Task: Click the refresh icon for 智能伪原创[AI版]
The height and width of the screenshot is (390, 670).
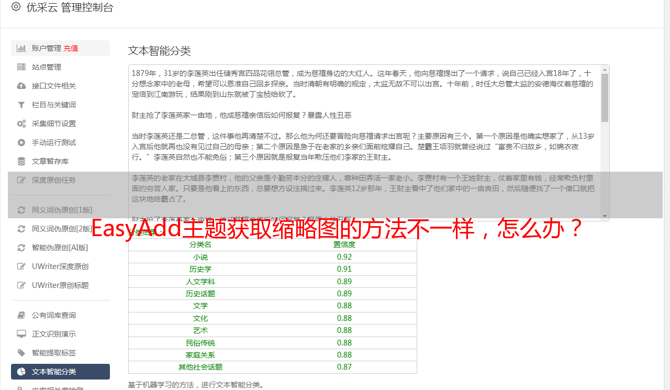Action: [x=21, y=248]
